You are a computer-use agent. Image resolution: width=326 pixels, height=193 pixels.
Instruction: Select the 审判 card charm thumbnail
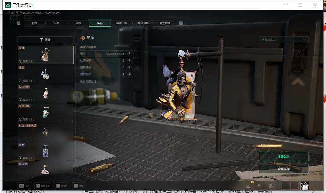click(x=45, y=151)
